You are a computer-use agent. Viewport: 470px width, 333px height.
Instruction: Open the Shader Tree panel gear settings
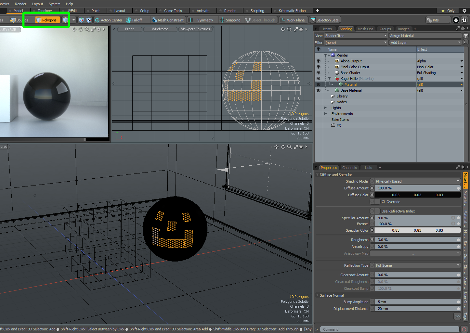click(463, 29)
